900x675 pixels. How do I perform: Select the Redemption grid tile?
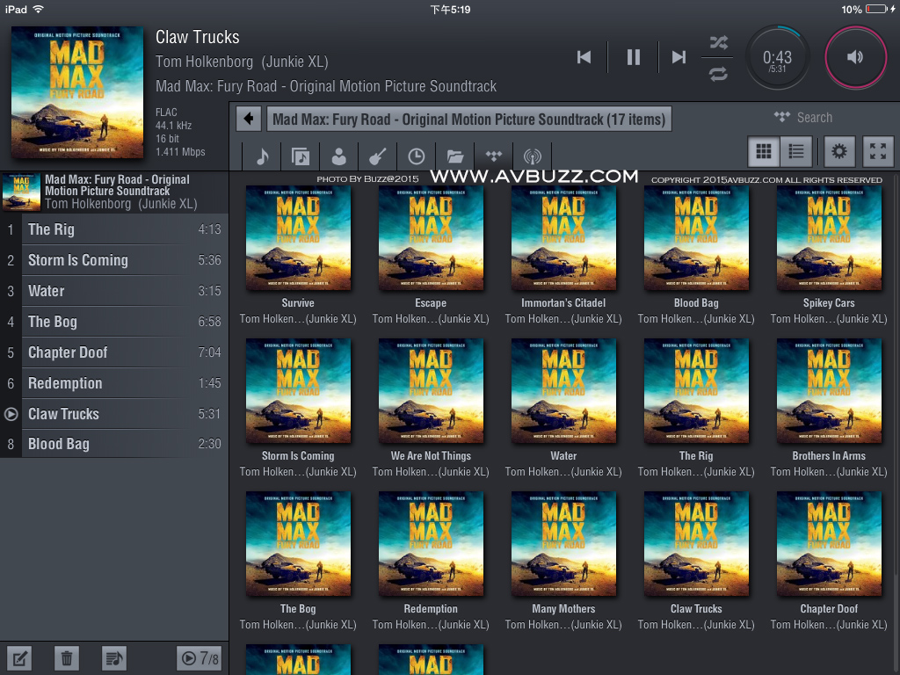click(431, 561)
